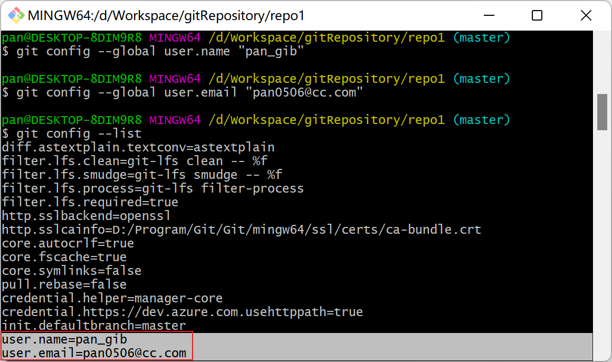This screenshot has width=612, height=362.
Task: Click the Git Bash icon in title bar
Action: coord(14,15)
